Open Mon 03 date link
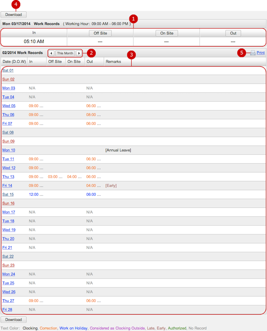 coord(9,88)
